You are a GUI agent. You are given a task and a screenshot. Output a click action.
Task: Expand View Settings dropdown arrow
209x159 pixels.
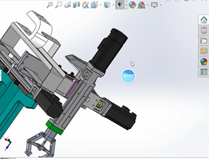pyautogui.click(x=161, y=5)
